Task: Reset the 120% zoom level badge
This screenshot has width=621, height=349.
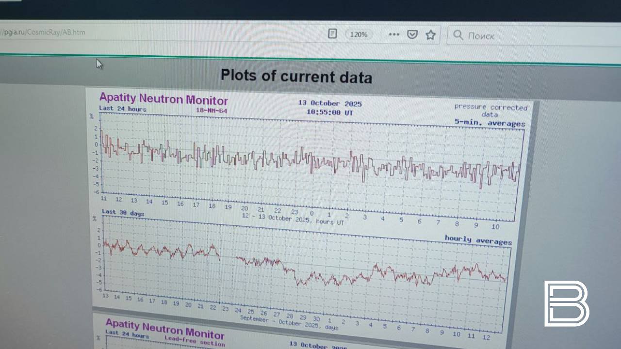Action: click(x=359, y=34)
